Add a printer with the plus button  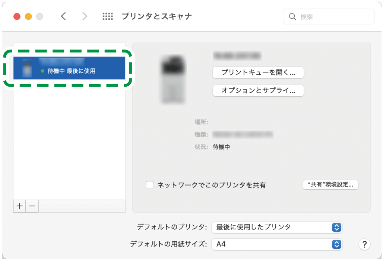pos(19,206)
